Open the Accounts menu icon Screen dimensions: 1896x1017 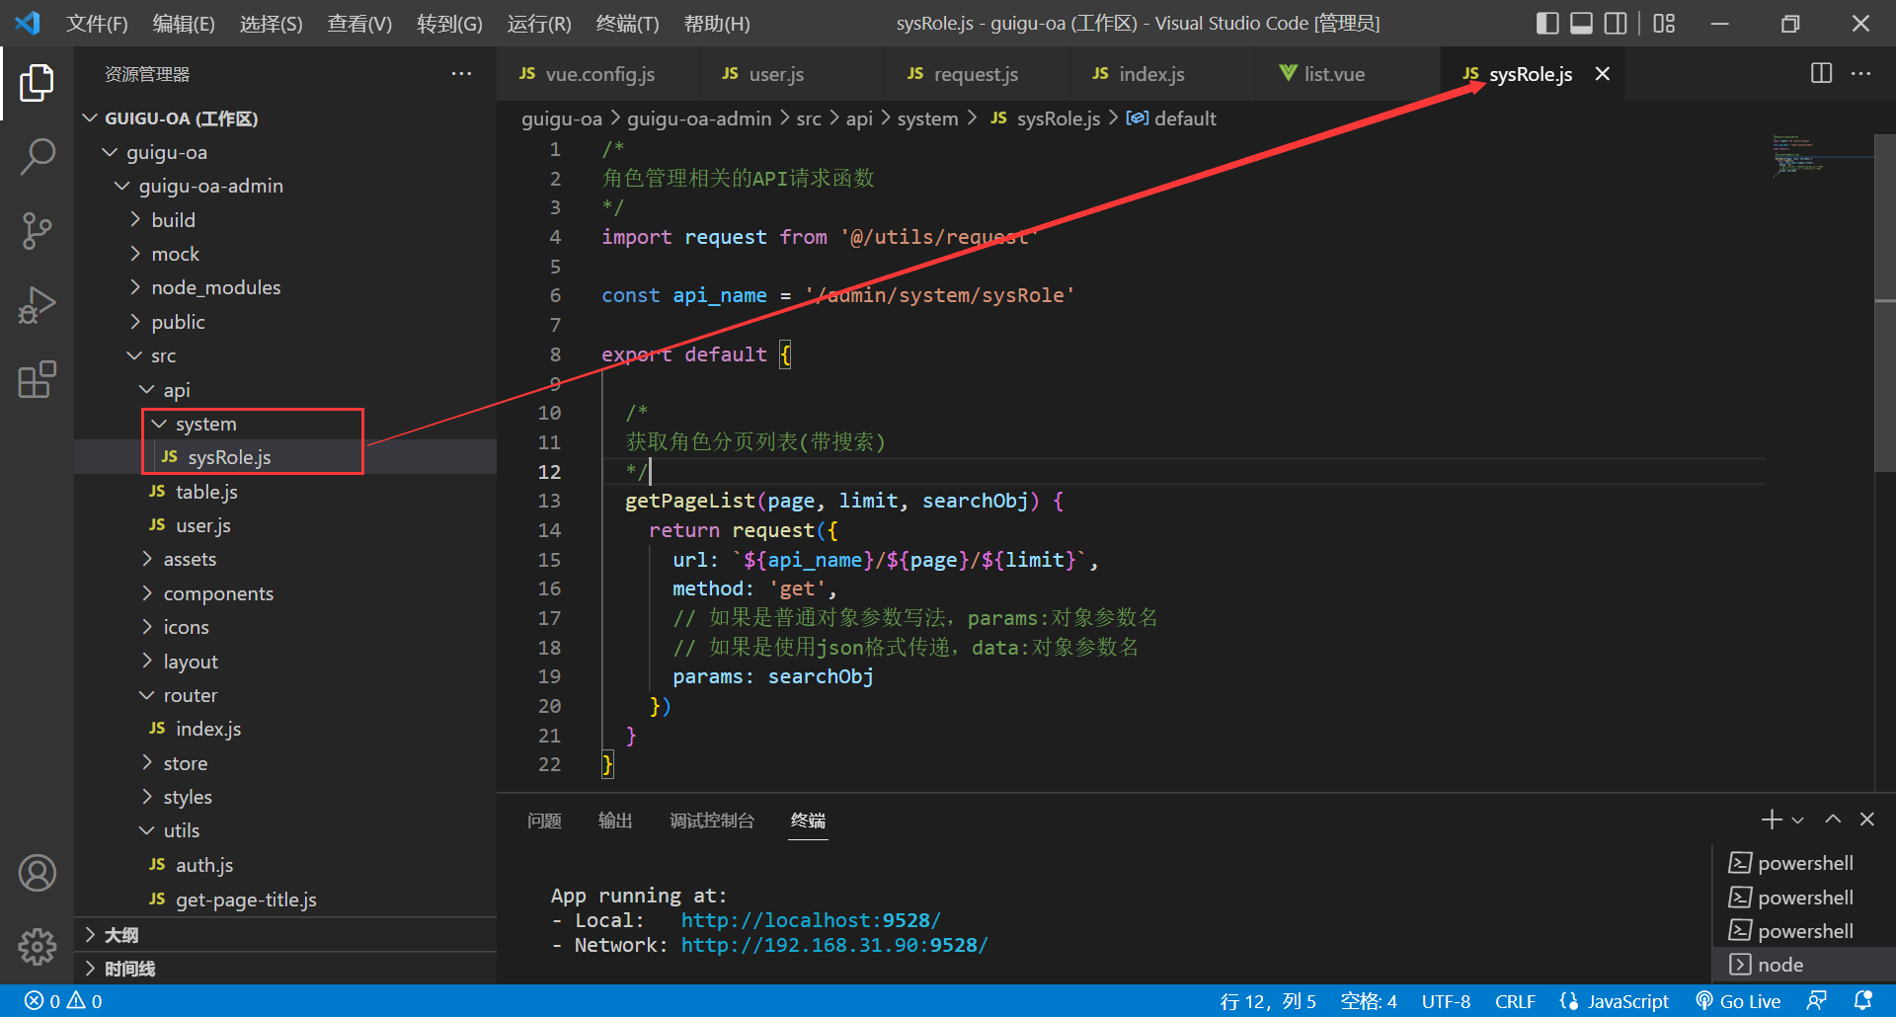[37, 873]
